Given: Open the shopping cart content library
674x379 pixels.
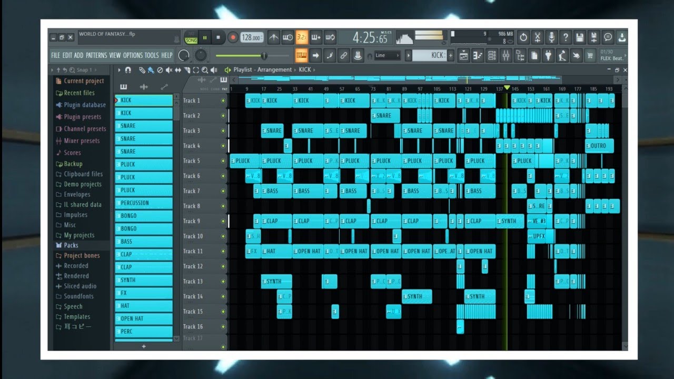Looking at the screenshot, I should click(590, 55).
